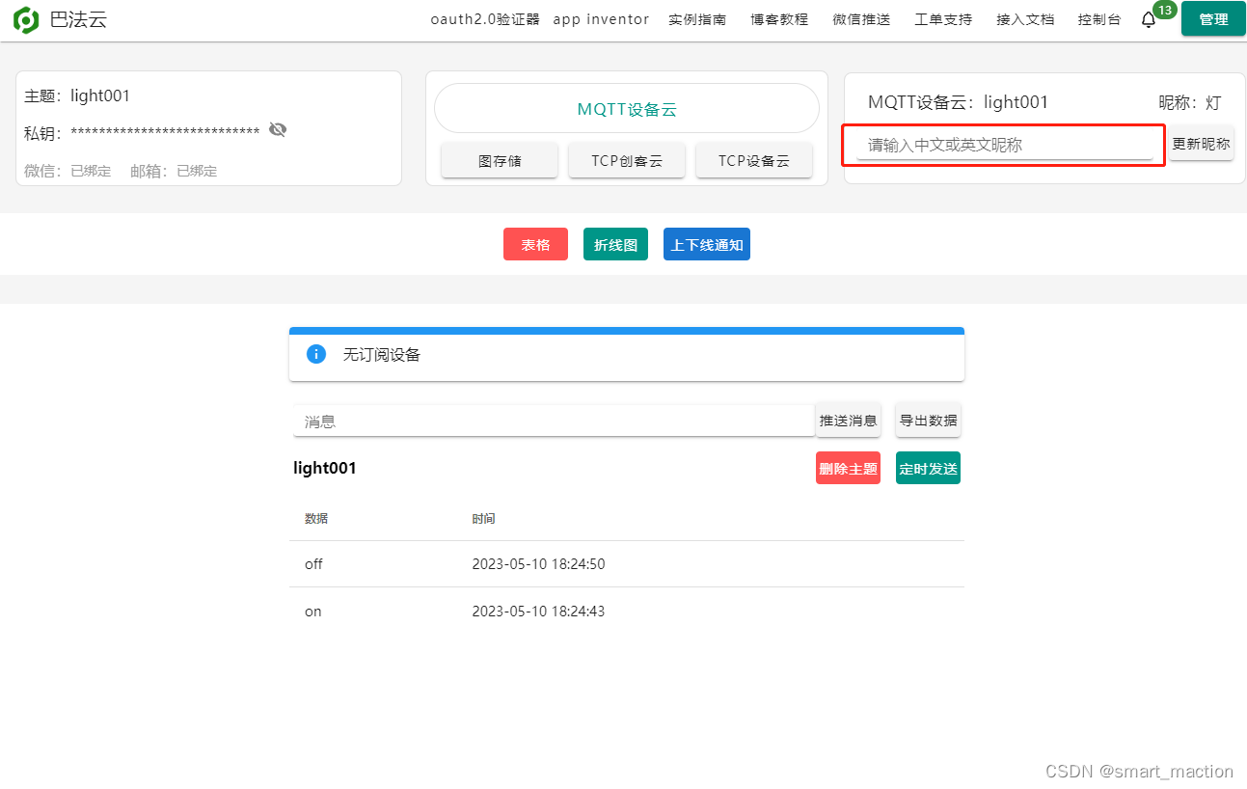This screenshot has height=789, width=1247.
Task: Select 微信推送 nav item
Action: [x=861, y=19]
